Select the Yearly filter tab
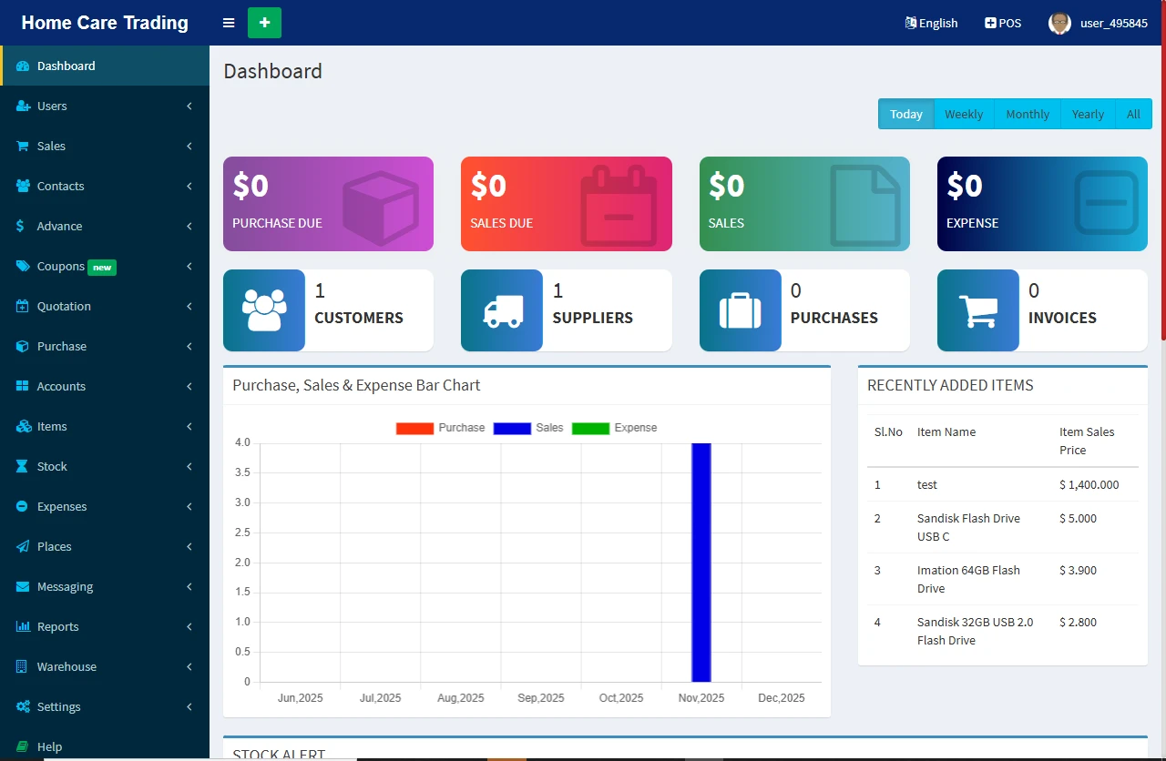1166x761 pixels. coord(1087,114)
